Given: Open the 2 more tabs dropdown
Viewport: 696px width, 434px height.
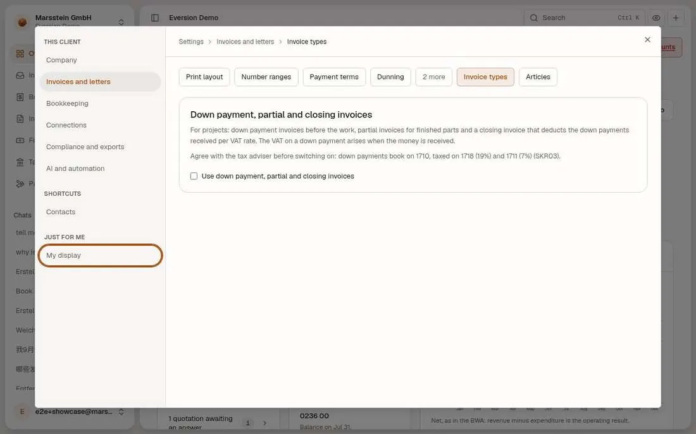Looking at the screenshot, I should [x=433, y=76].
